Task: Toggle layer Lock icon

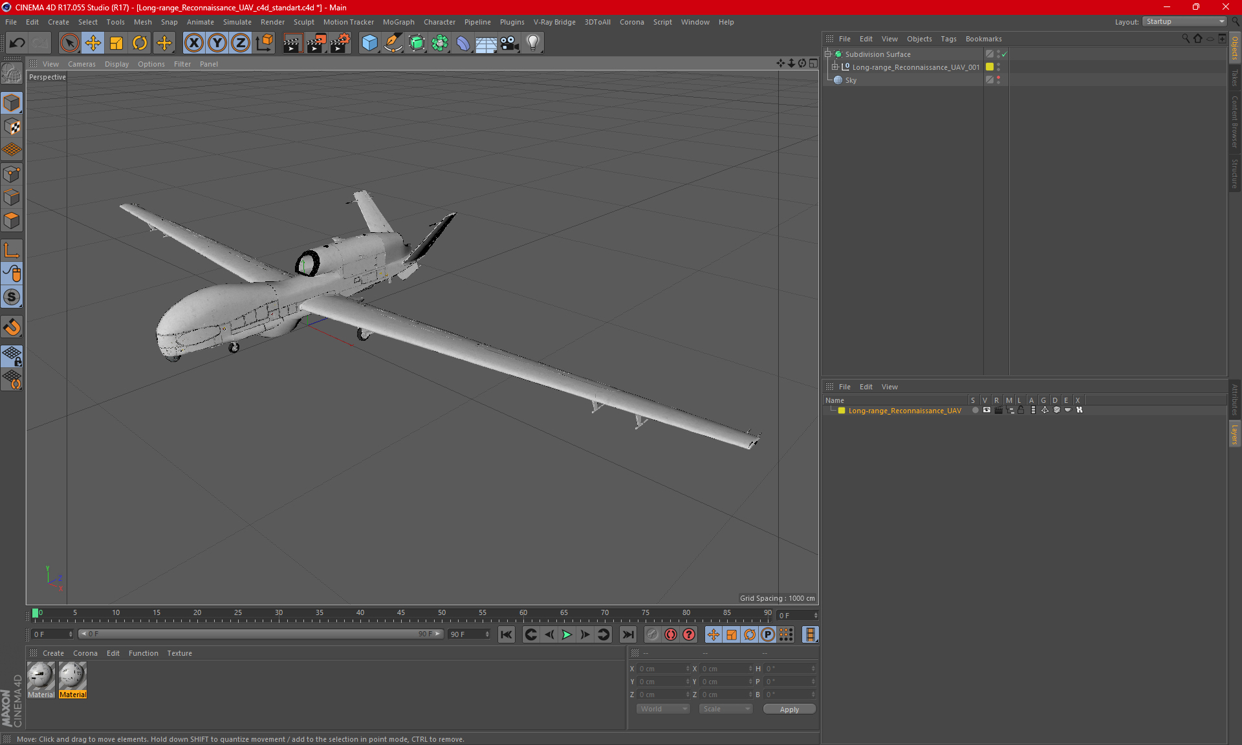Action: (x=1021, y=410)
